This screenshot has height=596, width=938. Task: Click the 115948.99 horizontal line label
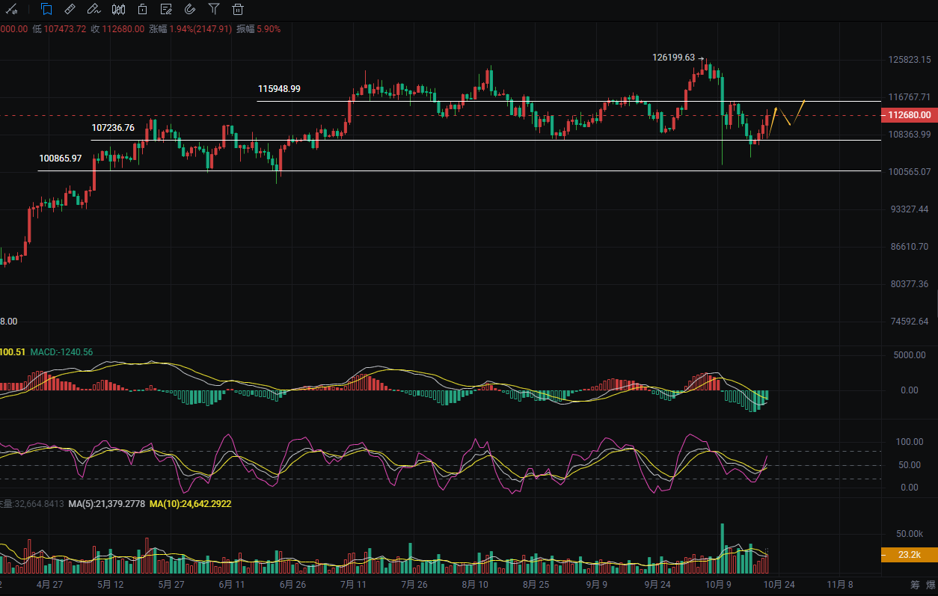pyautogui.click(x=279, y=88)
